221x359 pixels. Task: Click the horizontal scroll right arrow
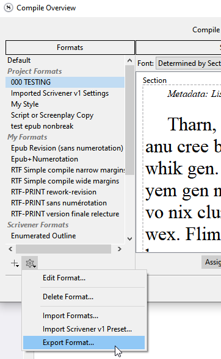tap(120, 249)
